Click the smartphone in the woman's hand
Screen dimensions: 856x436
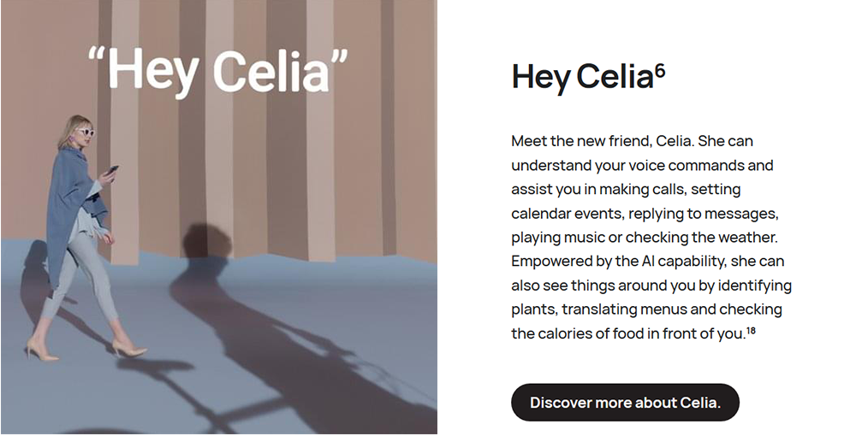pos(112,170)
